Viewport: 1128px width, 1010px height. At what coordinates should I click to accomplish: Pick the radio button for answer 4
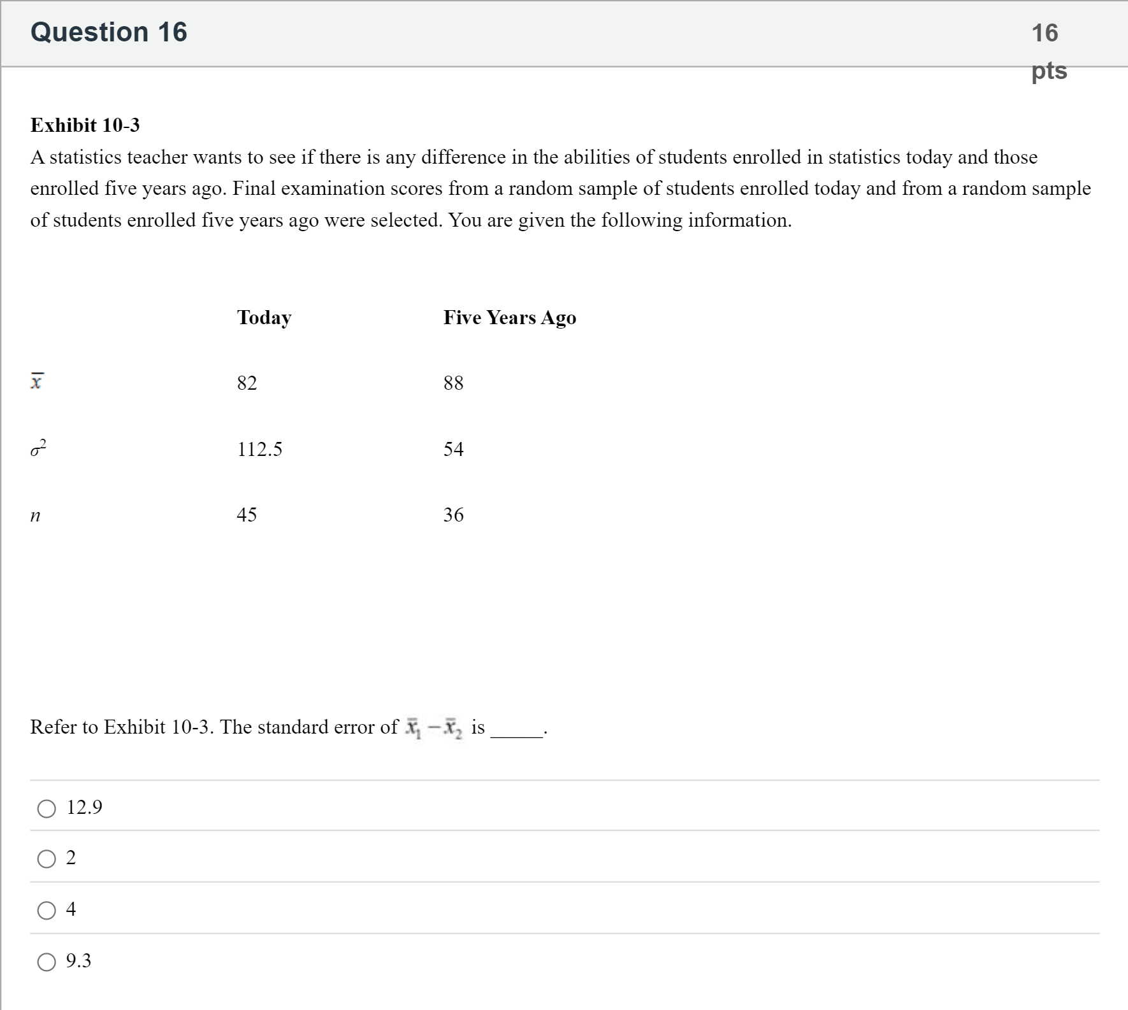(x=47, y=910)
